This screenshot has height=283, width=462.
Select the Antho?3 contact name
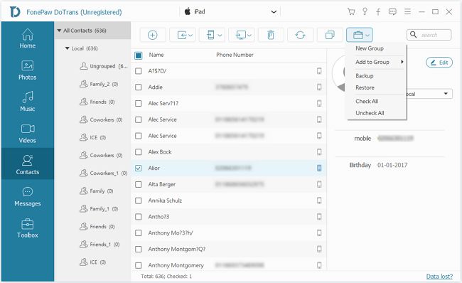coord(159,217)
